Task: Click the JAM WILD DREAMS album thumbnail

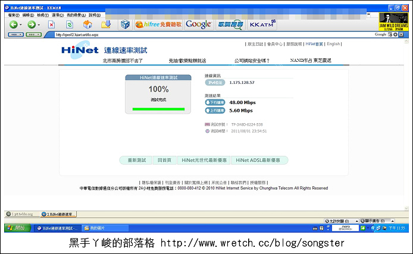Action: (x=393, y=21)
